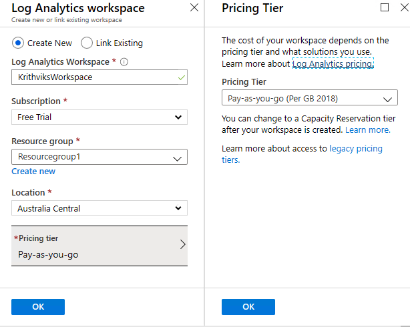Click the green validation checkmark in workspace field

click(181, 77)
